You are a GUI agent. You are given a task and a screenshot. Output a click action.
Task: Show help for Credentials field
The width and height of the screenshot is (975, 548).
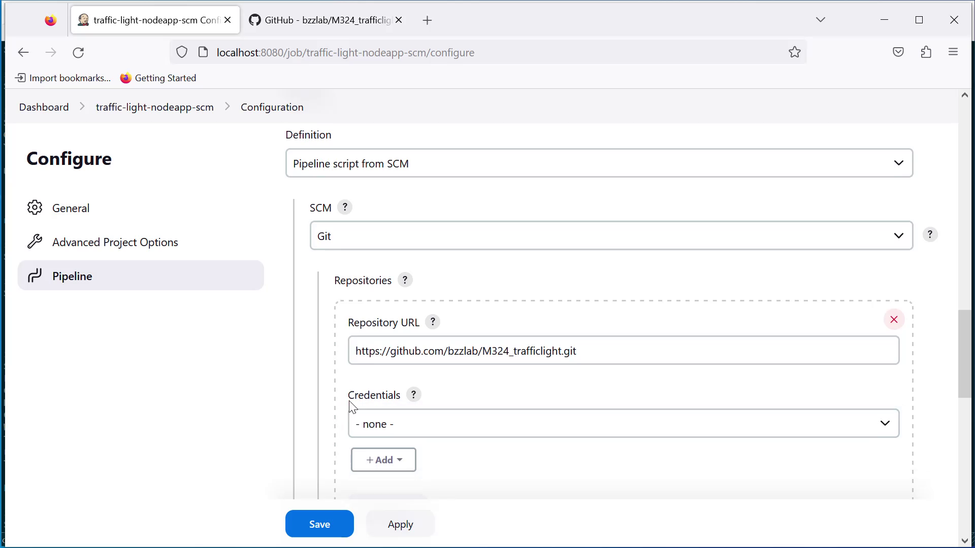pos(414,395)
